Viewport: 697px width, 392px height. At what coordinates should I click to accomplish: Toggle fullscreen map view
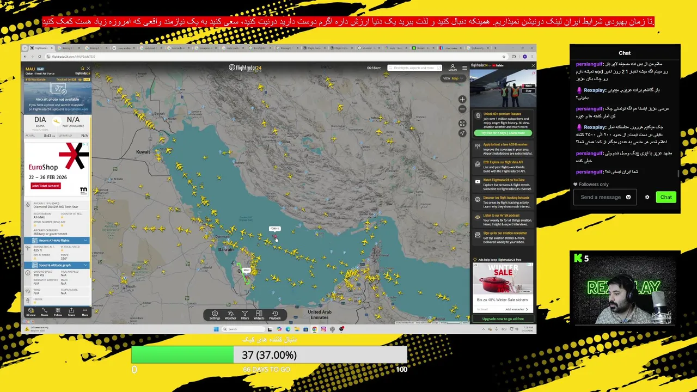462,124
